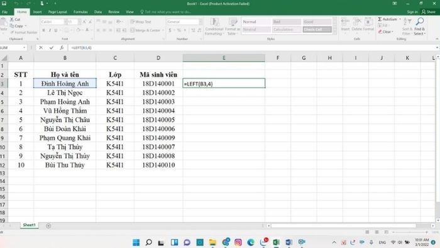The image size is (440, 248).
Task: Click Sign in link
Action: pyautogui.click(x=412, y=12)
